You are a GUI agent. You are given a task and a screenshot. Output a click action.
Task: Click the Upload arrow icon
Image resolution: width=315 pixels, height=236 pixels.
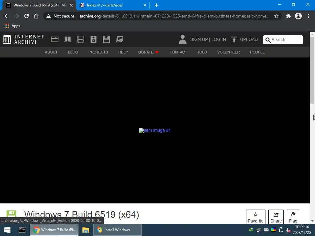[234, 39]
